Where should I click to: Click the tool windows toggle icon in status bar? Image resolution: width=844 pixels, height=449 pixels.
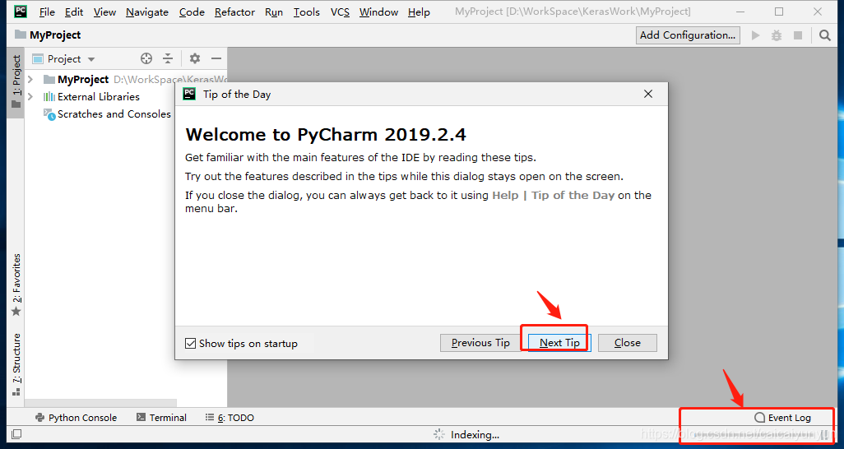(x=16, y=434)
